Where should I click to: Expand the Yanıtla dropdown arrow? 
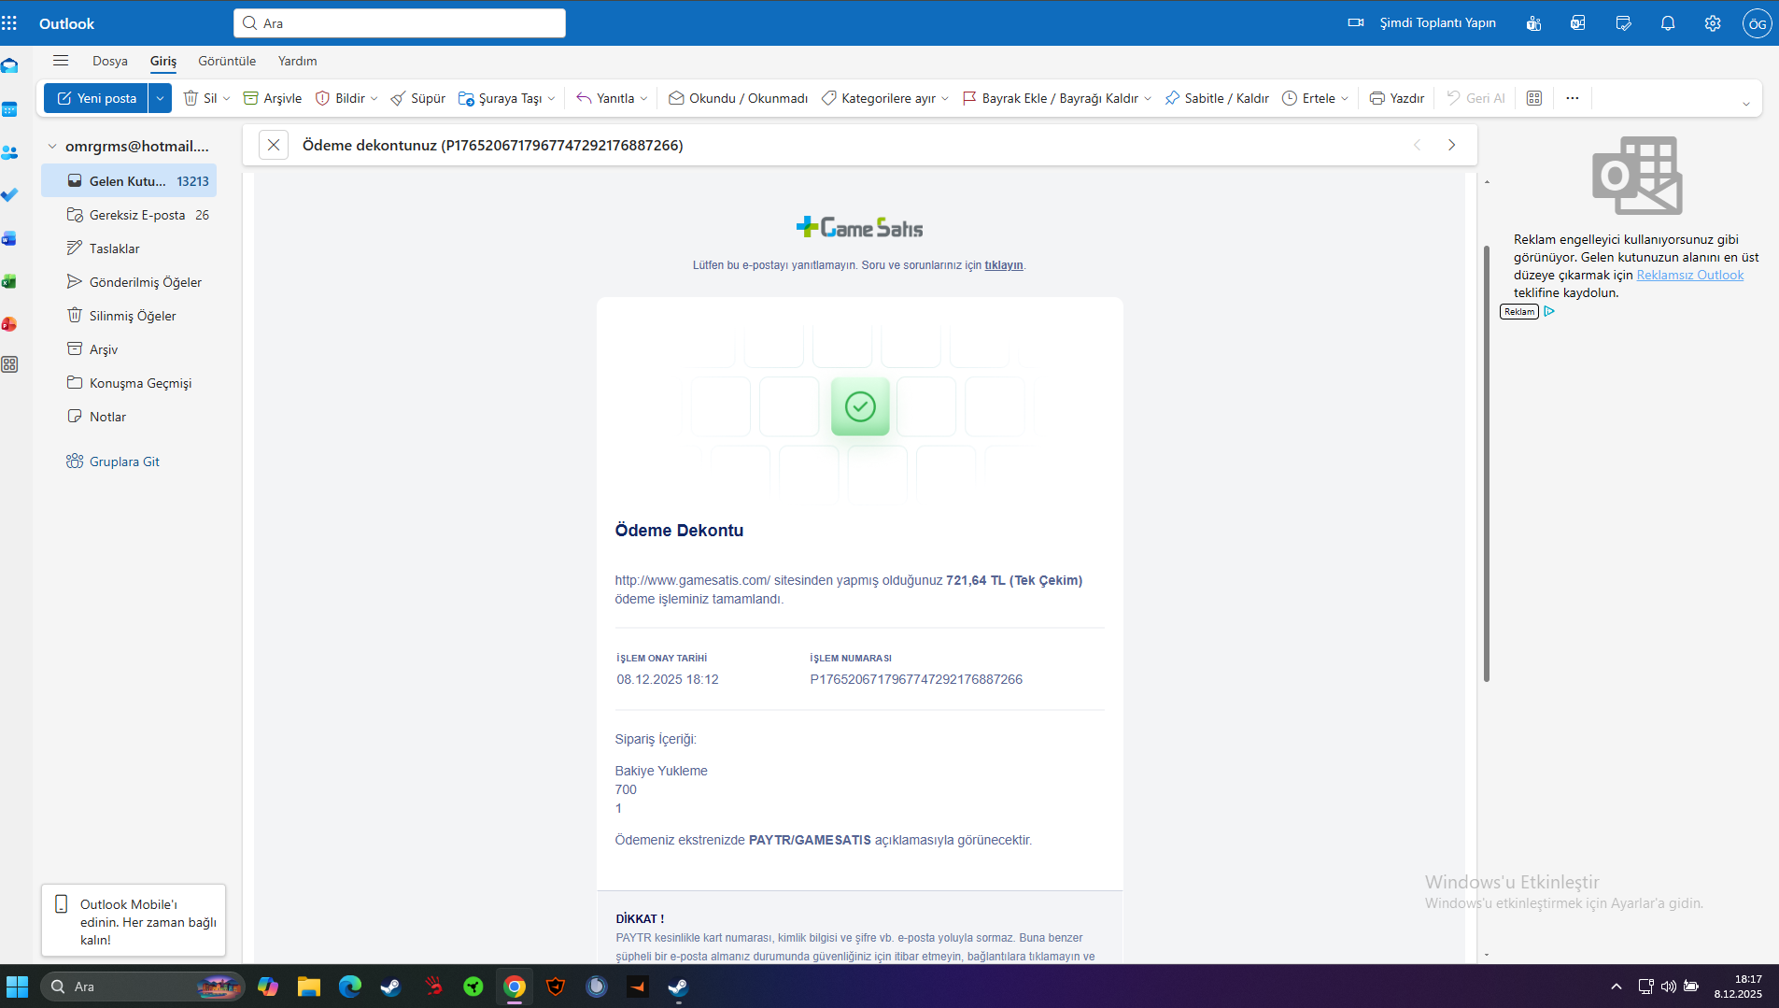click(x=644, y=98)
